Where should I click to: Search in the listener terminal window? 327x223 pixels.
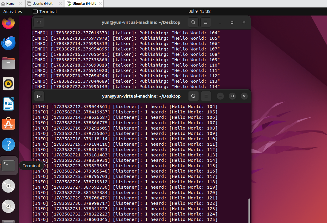[x=194, y=96]
